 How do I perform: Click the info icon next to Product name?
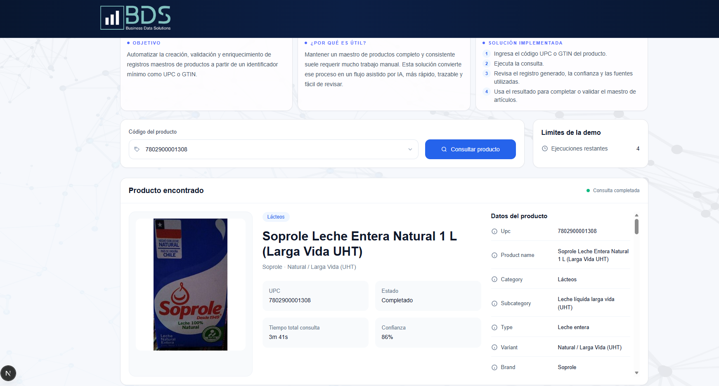pos(494,255)
